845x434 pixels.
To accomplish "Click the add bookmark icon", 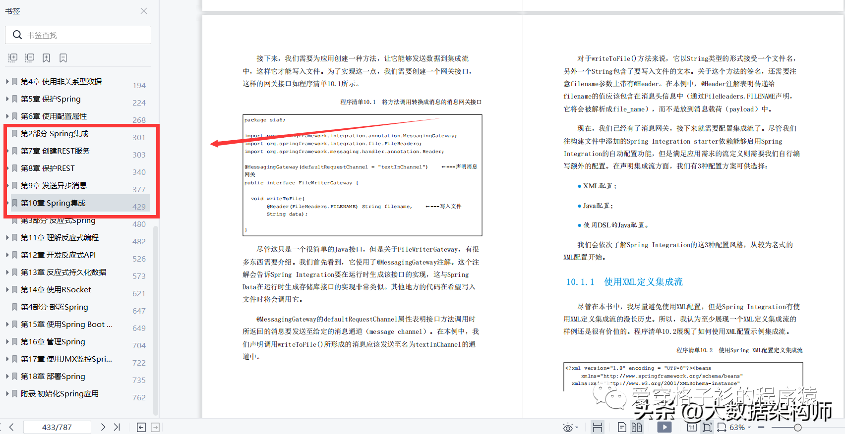I will coord(46,58).
